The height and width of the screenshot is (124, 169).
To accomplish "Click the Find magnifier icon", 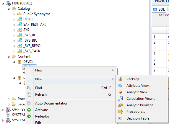I will tap(29, 88).
